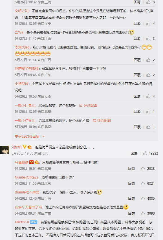
Task: Like 乌合麒麟's reply with 2038 likes
Action: [143, 169]
